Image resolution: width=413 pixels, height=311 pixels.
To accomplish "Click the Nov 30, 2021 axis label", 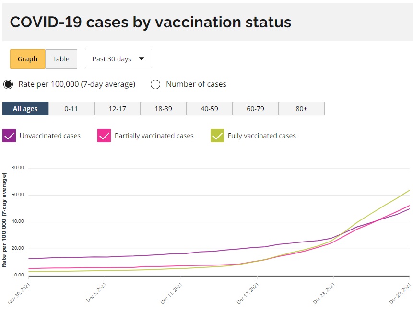I will [18, 294].
